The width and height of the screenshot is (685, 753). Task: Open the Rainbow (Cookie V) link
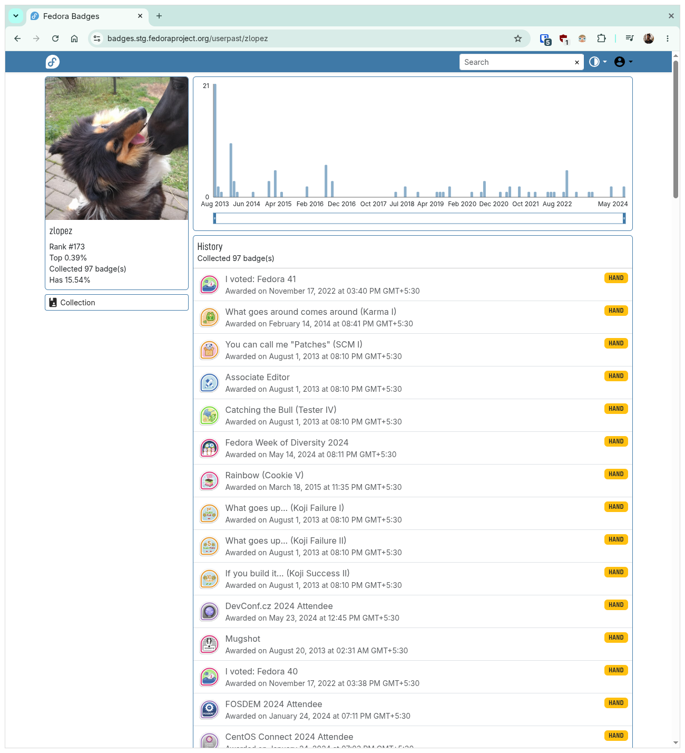[x=265, y=476]
